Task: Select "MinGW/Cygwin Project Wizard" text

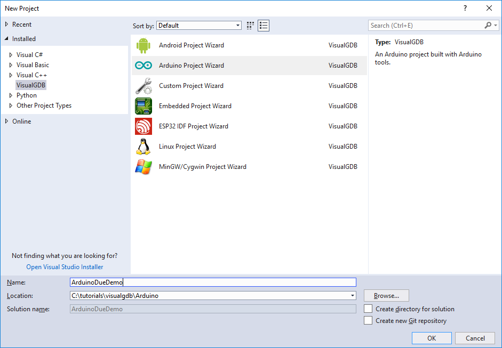Action: click(x=203, y=167)
